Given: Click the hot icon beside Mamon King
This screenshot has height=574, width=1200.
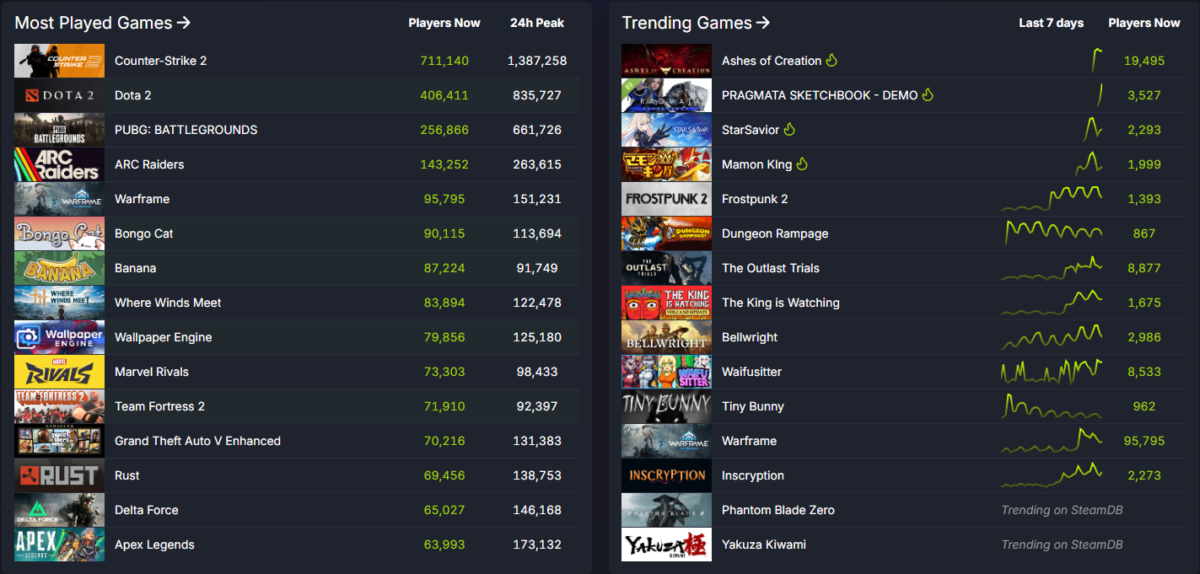Looking at the screenshot, I should pos(802,164).
